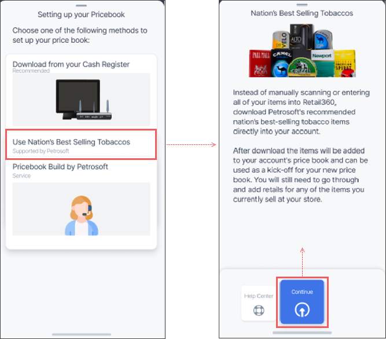Click the Recommended label under Cash Register

coord(31,71)
